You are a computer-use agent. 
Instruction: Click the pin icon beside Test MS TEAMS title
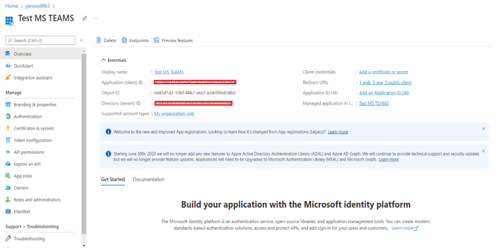pyautogui.click(x=85, y=19)
